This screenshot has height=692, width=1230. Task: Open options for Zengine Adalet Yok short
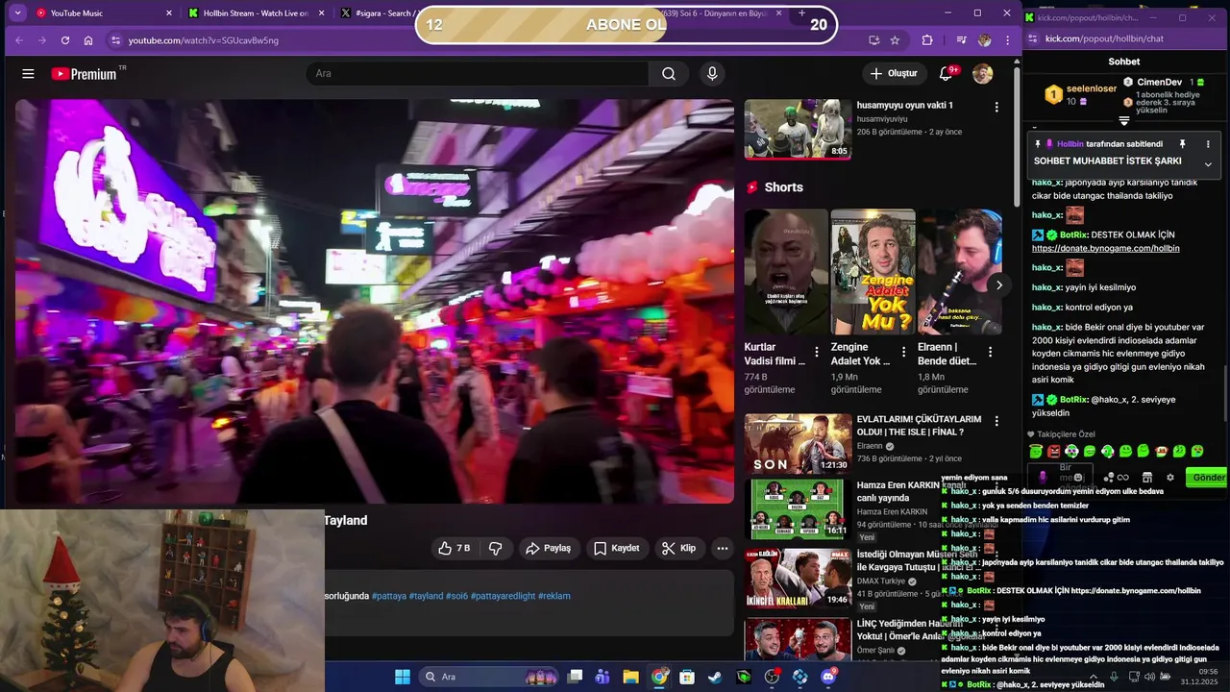pyautogui.click(x=903, y=352)
